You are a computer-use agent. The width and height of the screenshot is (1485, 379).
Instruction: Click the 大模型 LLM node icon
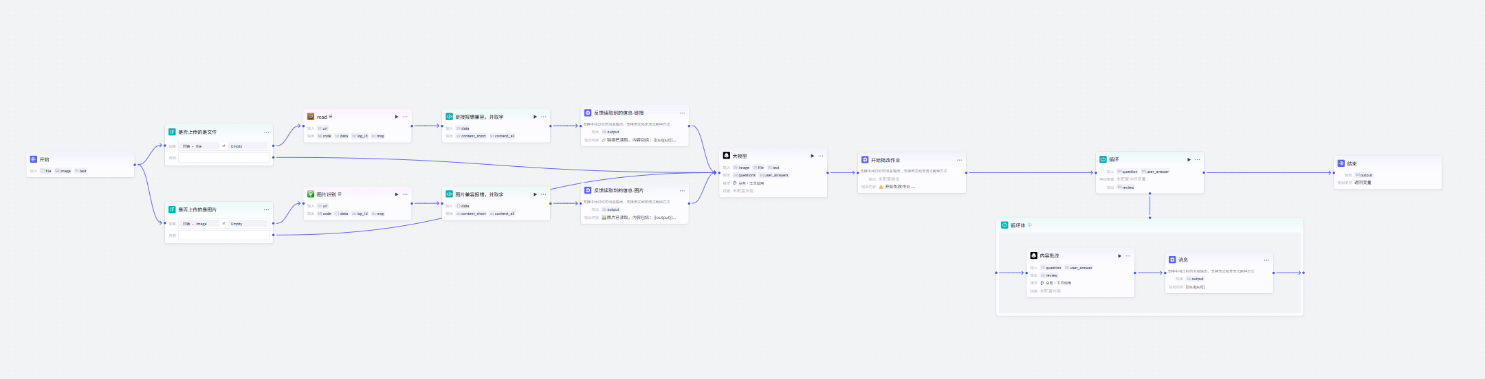(x=726, y=156)
